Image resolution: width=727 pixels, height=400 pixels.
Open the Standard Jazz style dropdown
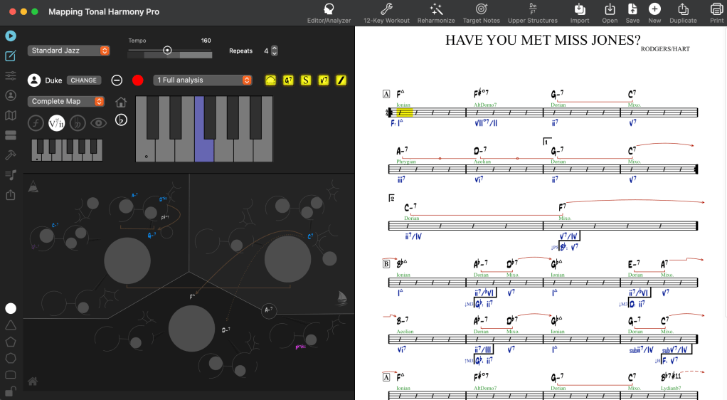[x=69, y=51]
